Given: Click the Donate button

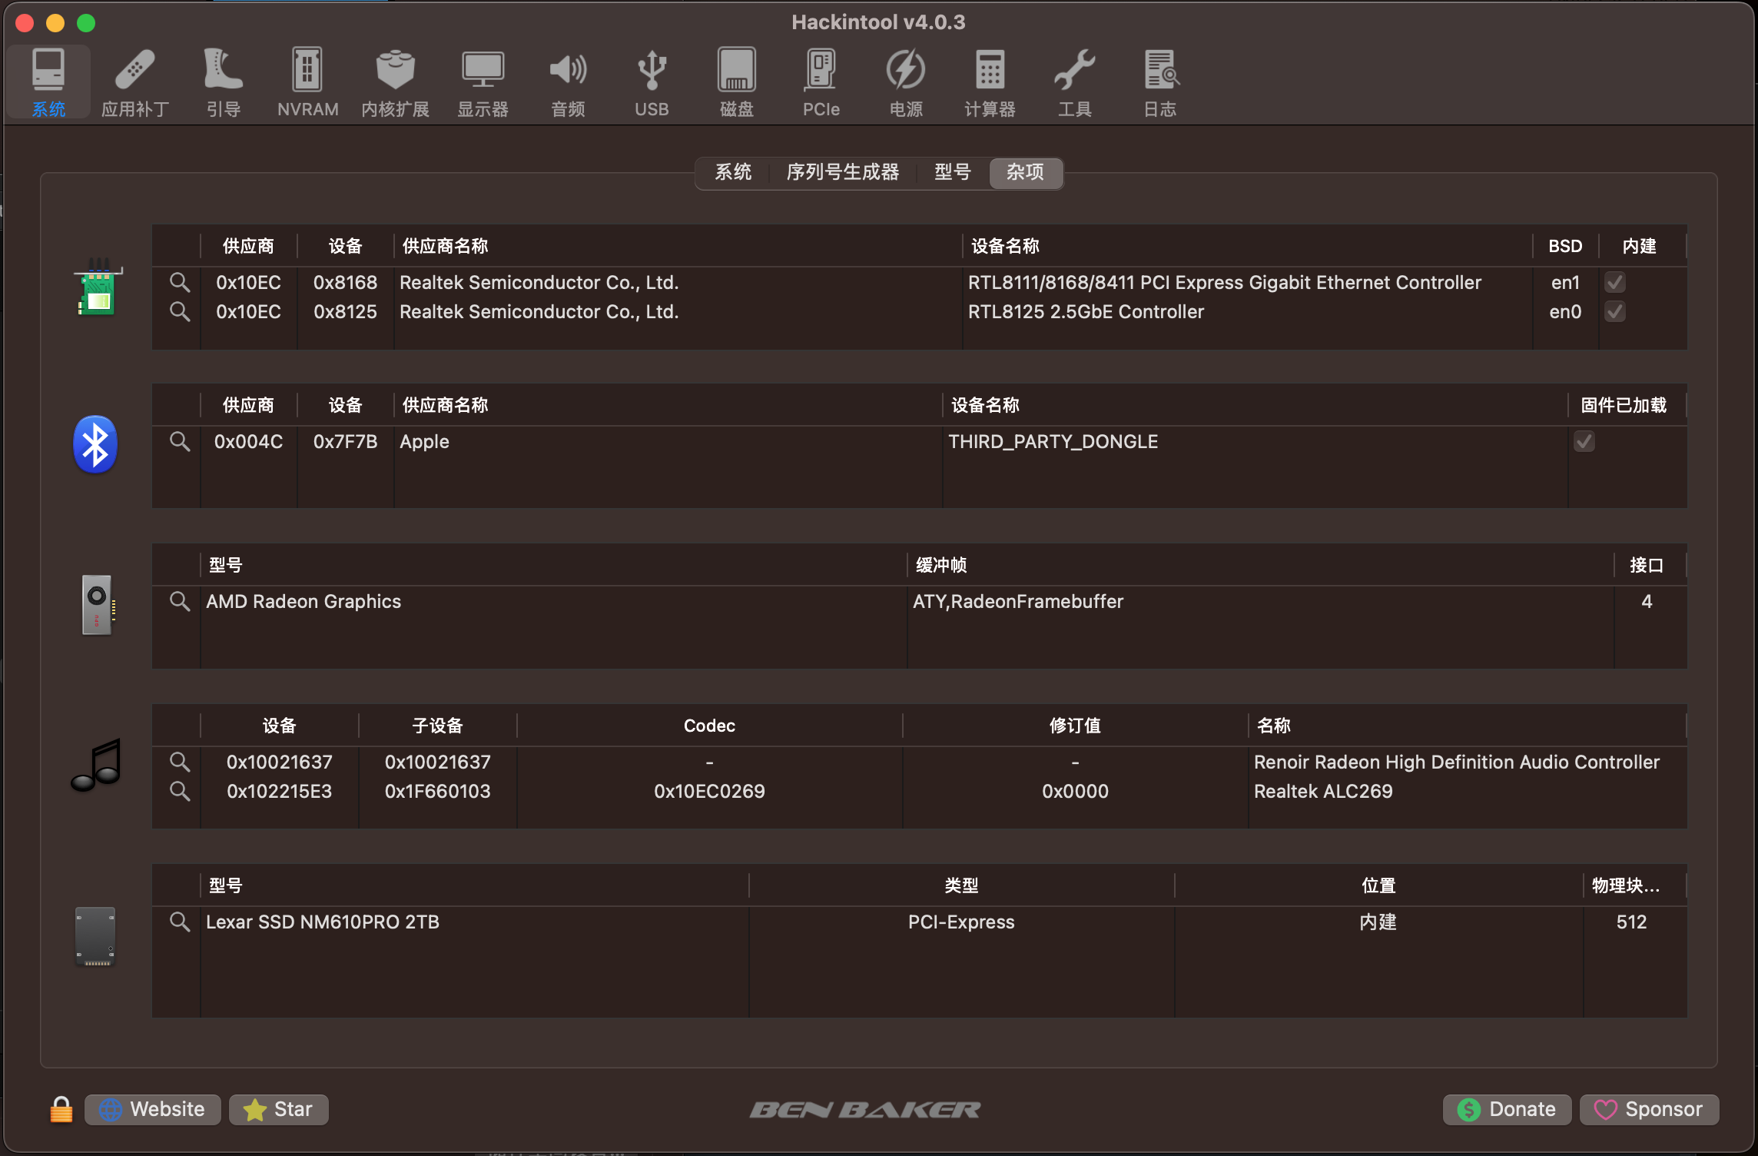Looking at the screenshot, I should 1507,1109.
